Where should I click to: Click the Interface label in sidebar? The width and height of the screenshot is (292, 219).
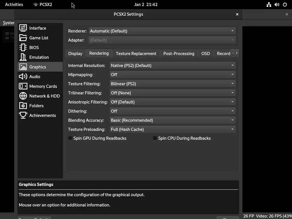[x=38, y=28]
